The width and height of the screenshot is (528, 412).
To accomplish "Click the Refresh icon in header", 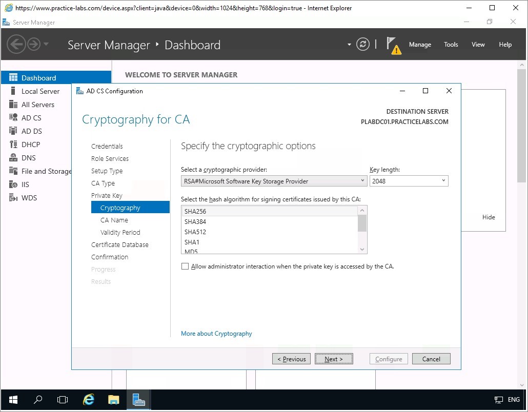I will point(362,44).
